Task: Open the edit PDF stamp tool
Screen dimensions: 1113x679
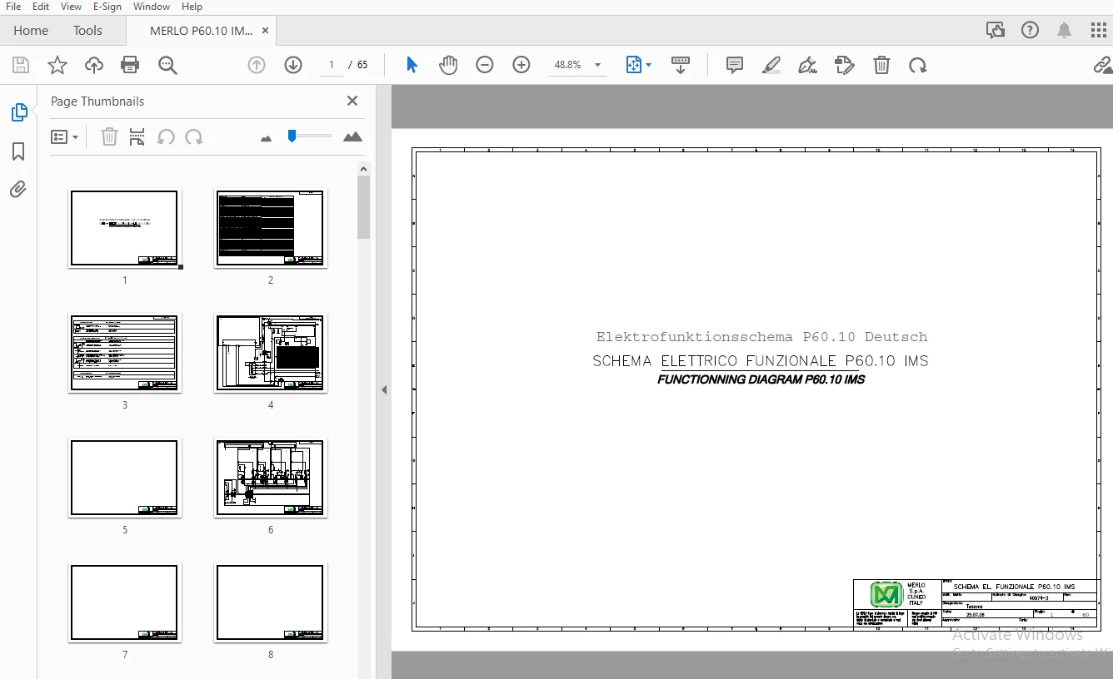Action: click(x=845, y=65)
